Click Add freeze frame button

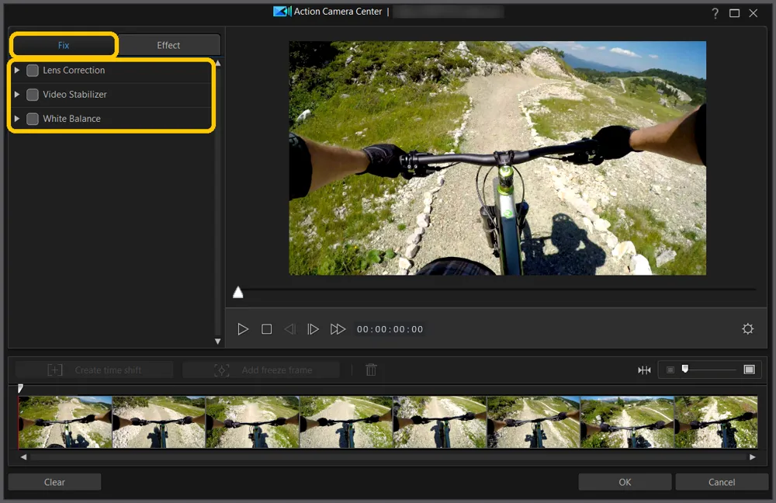(x=262, y=369)
